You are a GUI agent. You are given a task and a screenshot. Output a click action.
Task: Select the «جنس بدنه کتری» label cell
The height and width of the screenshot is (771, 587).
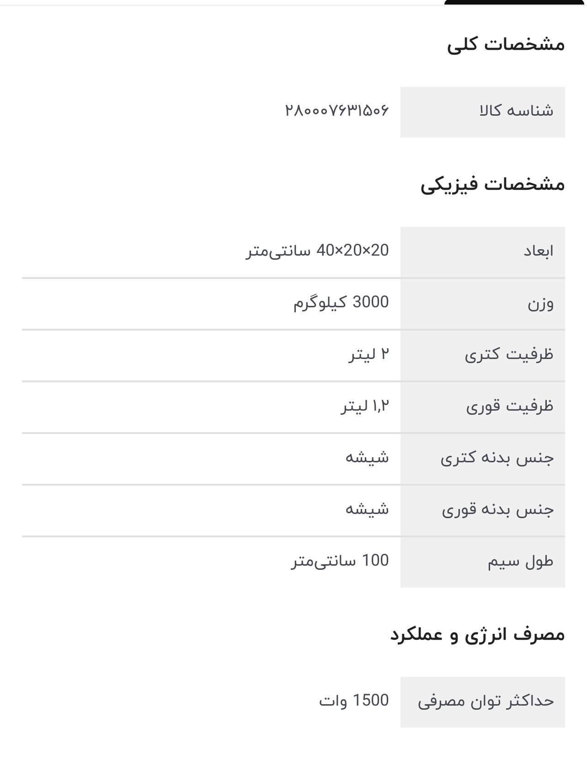click(482, 458)
